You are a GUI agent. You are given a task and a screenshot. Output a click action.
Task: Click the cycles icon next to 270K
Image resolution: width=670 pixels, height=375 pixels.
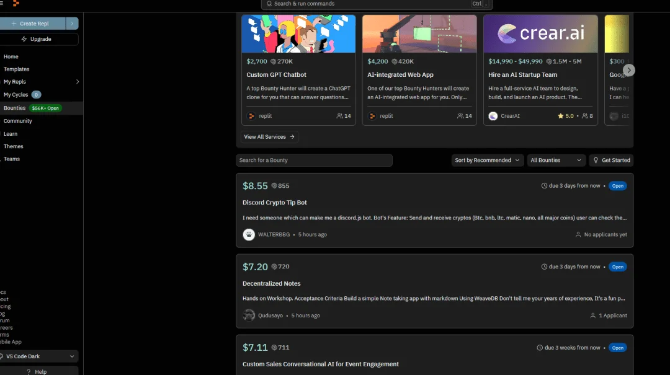click(x=274, y=61)
